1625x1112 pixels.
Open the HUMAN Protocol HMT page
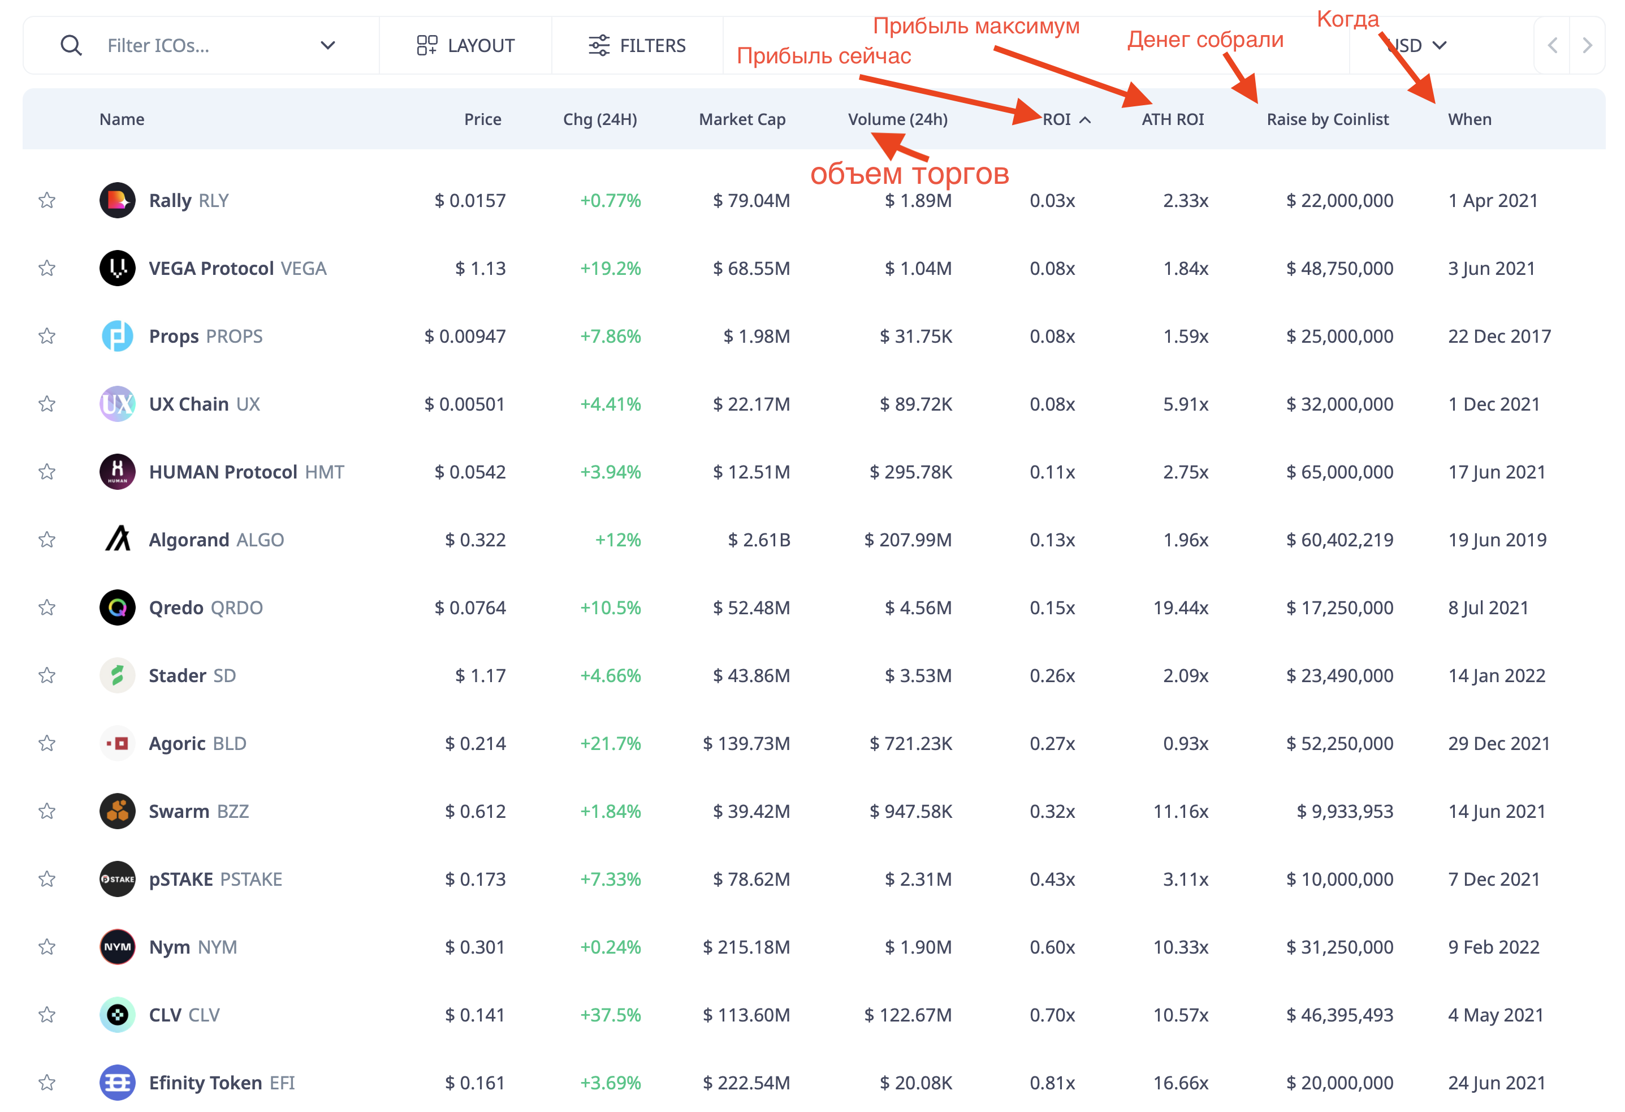[246, 472]
